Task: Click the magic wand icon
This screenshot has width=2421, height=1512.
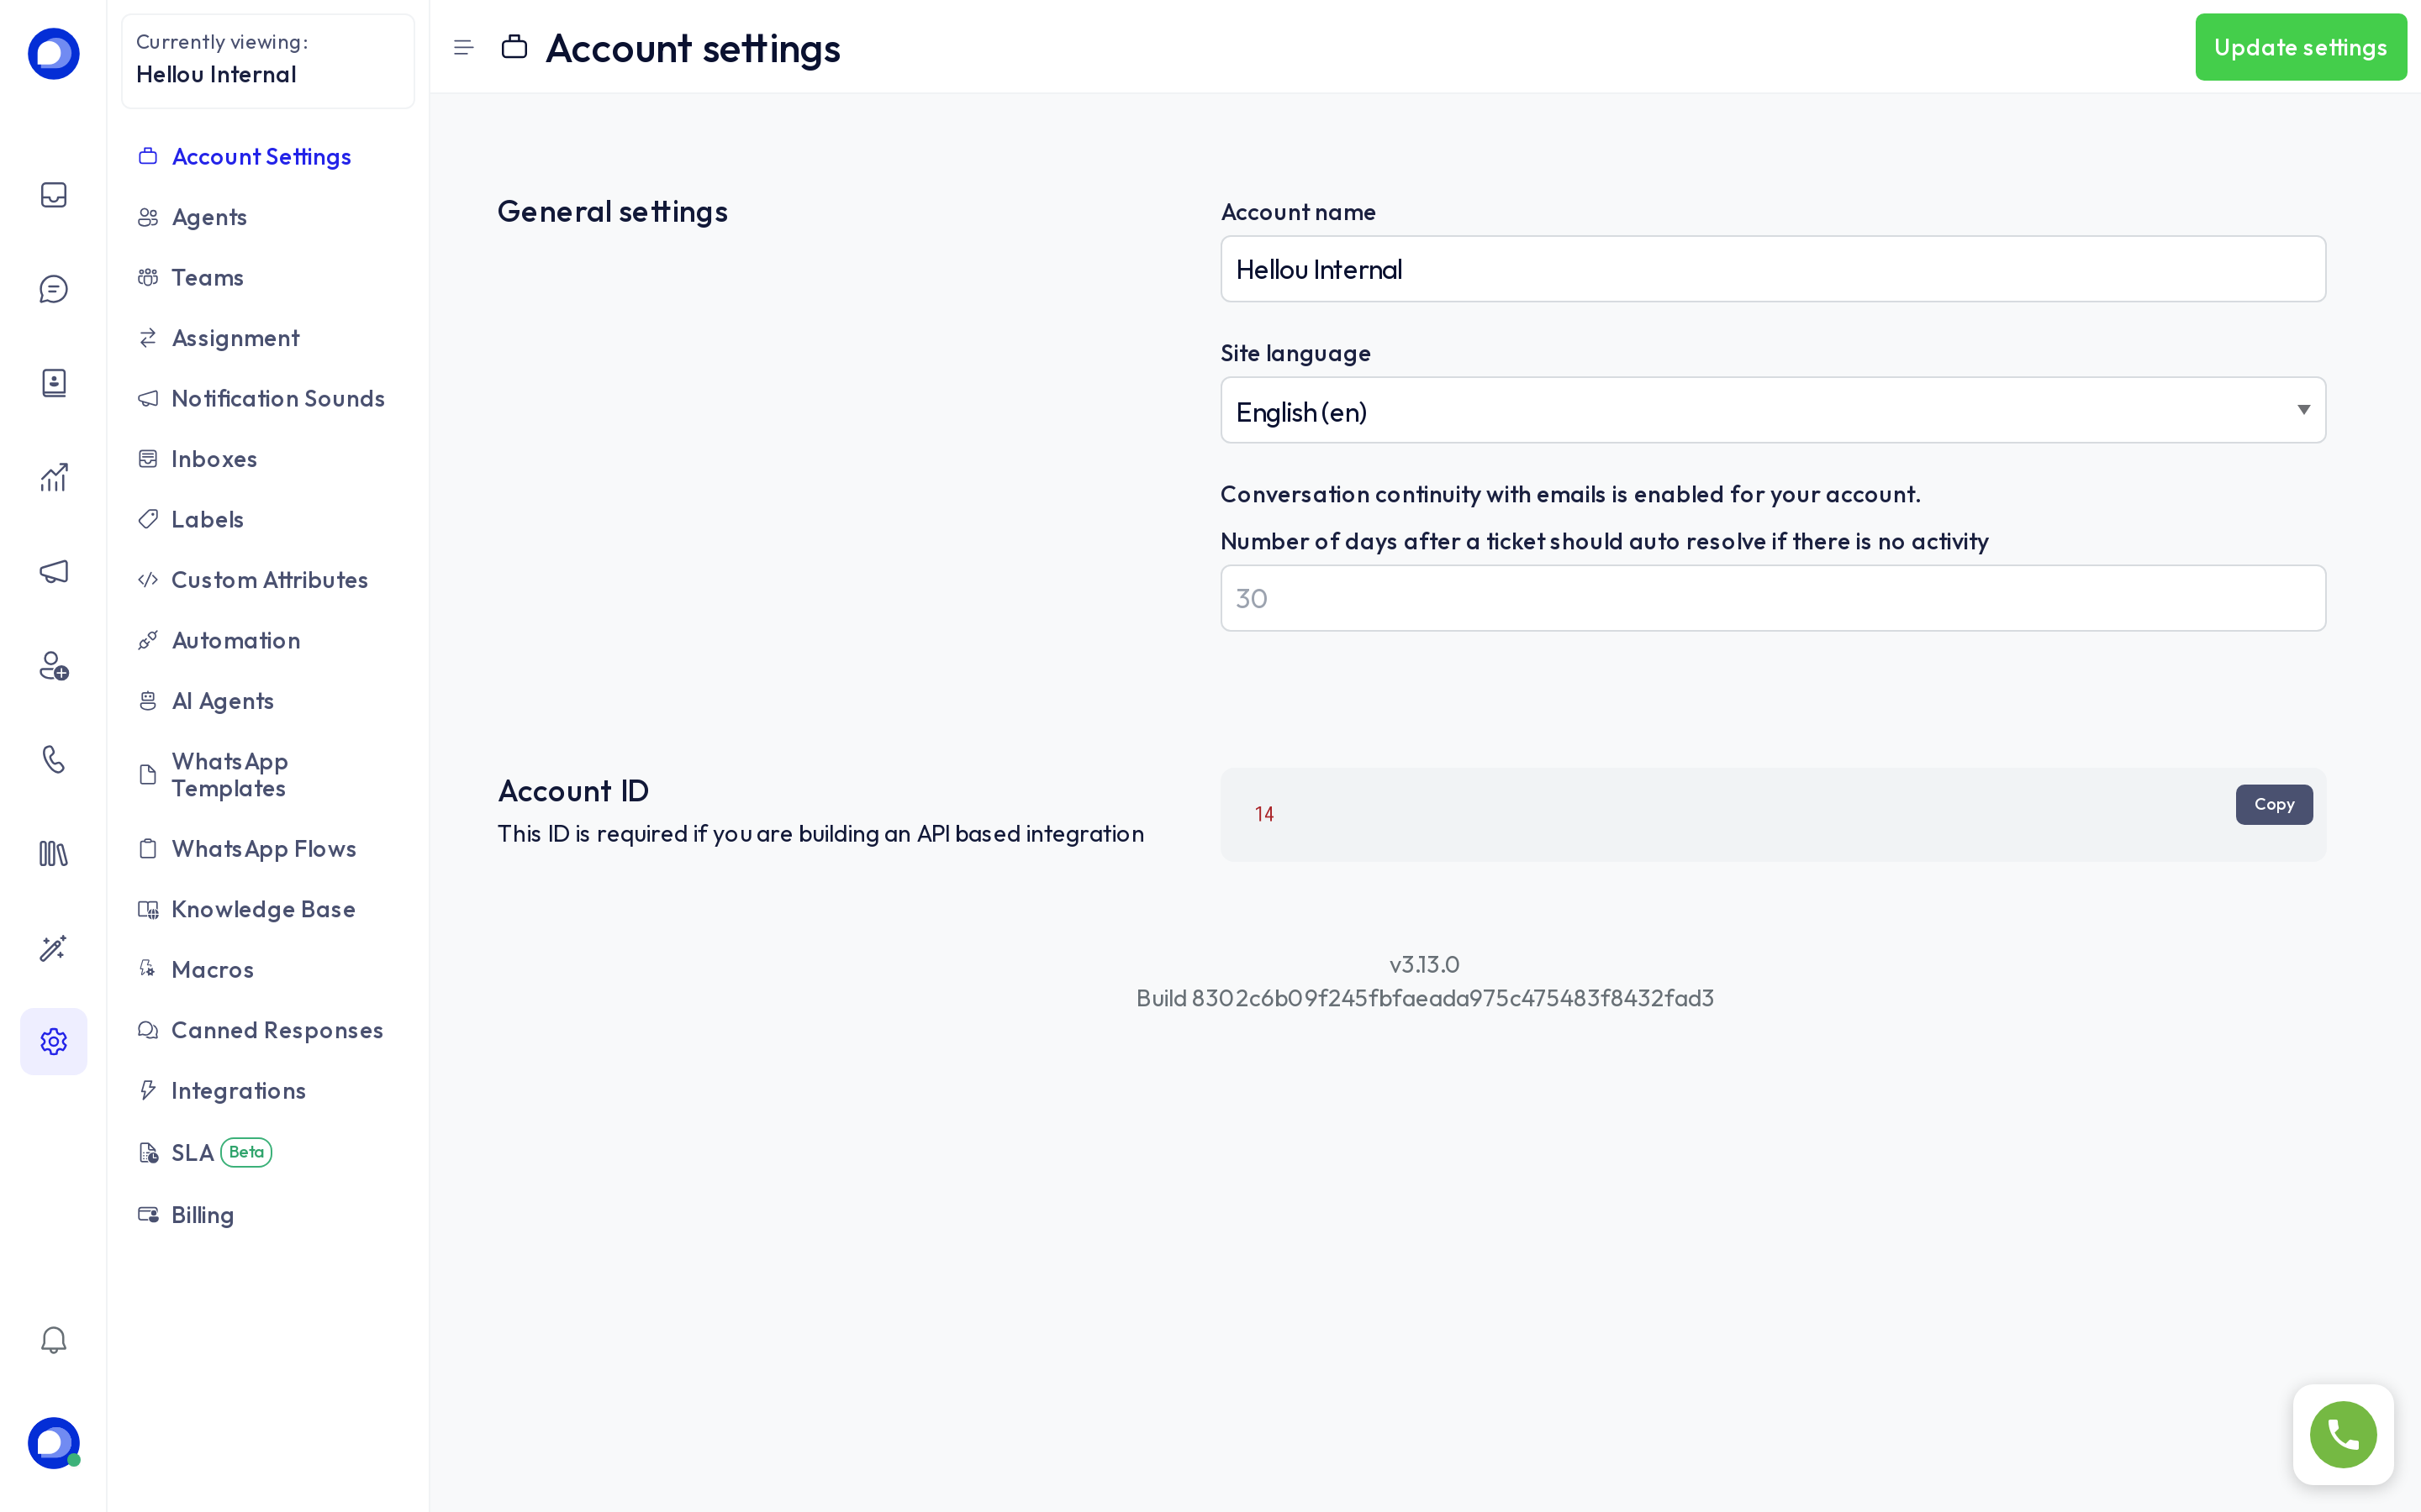Action: 53,948
